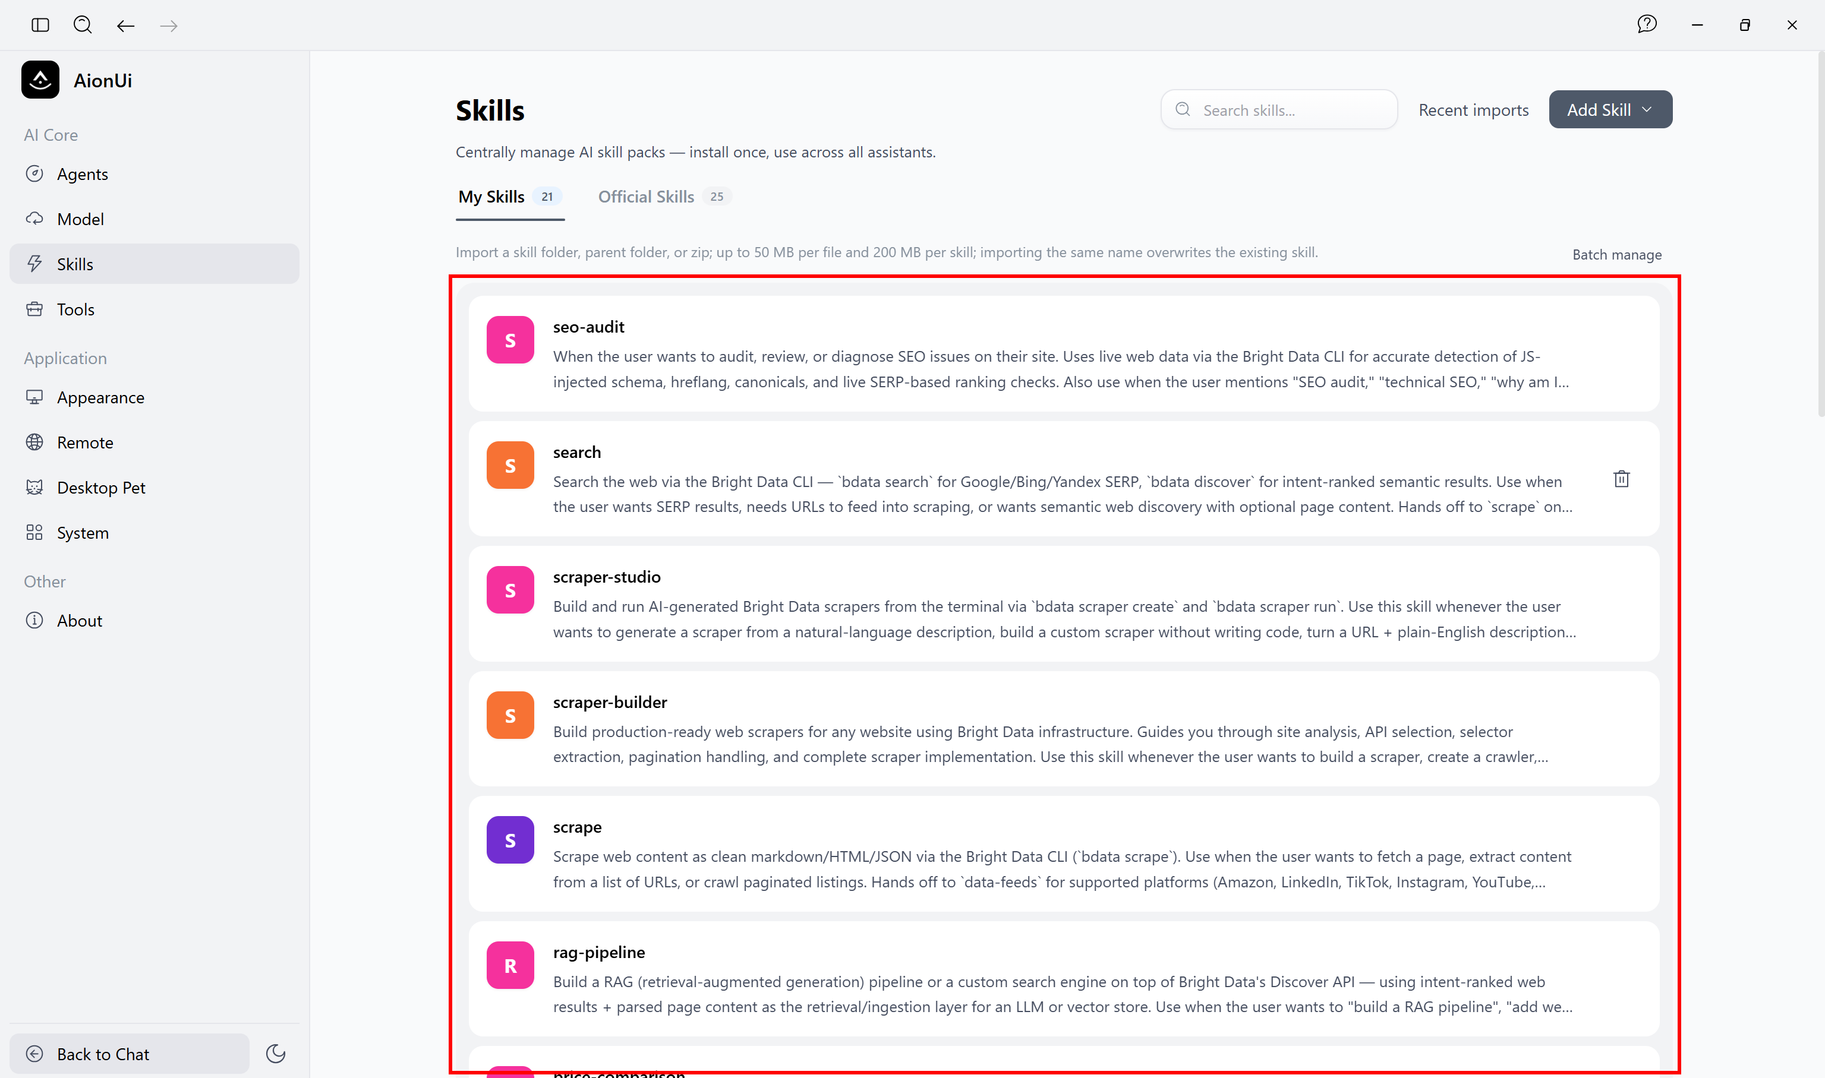Open the Tools settings page
Viewport: 1825px width, 1078px height.
pos(154,309)
